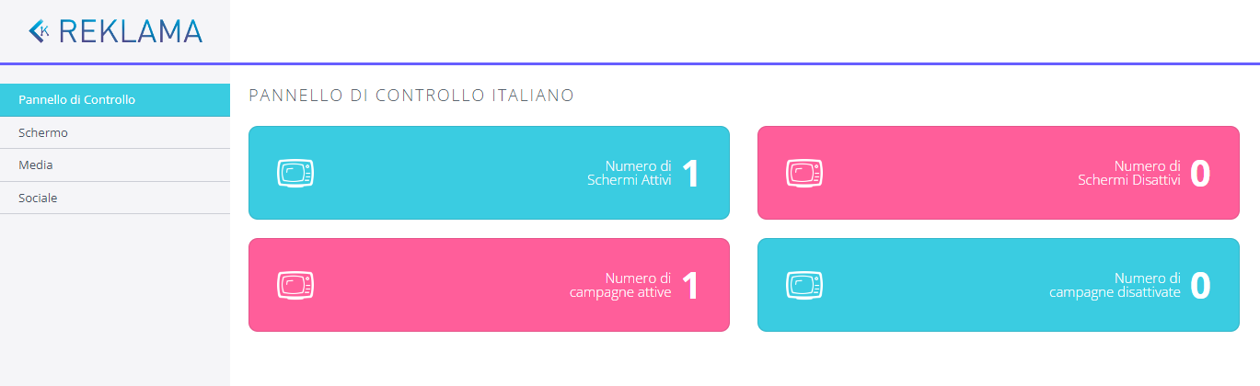1260x386 pixels.
Task: Click the Schermi Attivi label text
Action: pyautogui.click(x=630, y=181)
